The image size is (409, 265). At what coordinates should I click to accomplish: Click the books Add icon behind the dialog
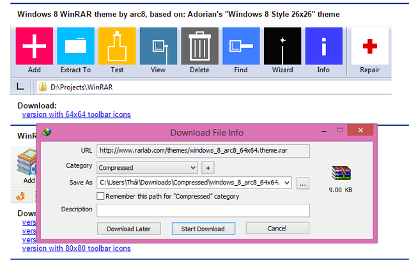(x=27, y=162)
